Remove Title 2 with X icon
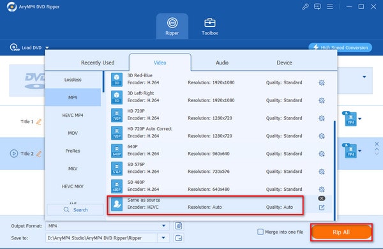 (377, 144)
